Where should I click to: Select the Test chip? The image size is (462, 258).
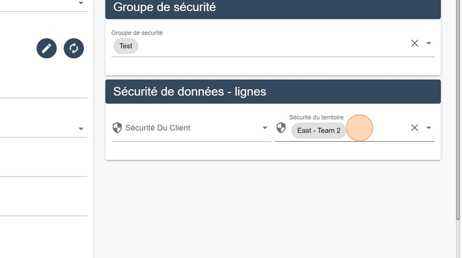[x=126, y=46]
